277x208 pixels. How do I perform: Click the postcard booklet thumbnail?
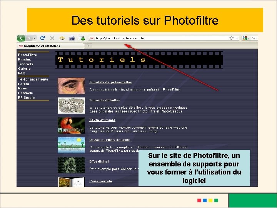pos(72,182)
